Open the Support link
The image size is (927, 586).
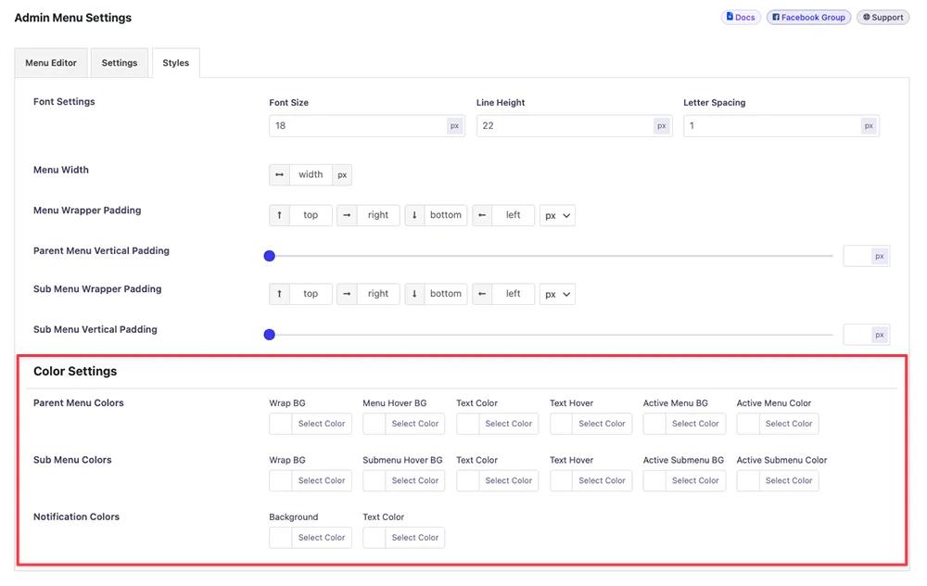pyautogui.click(x=883, y=17)
